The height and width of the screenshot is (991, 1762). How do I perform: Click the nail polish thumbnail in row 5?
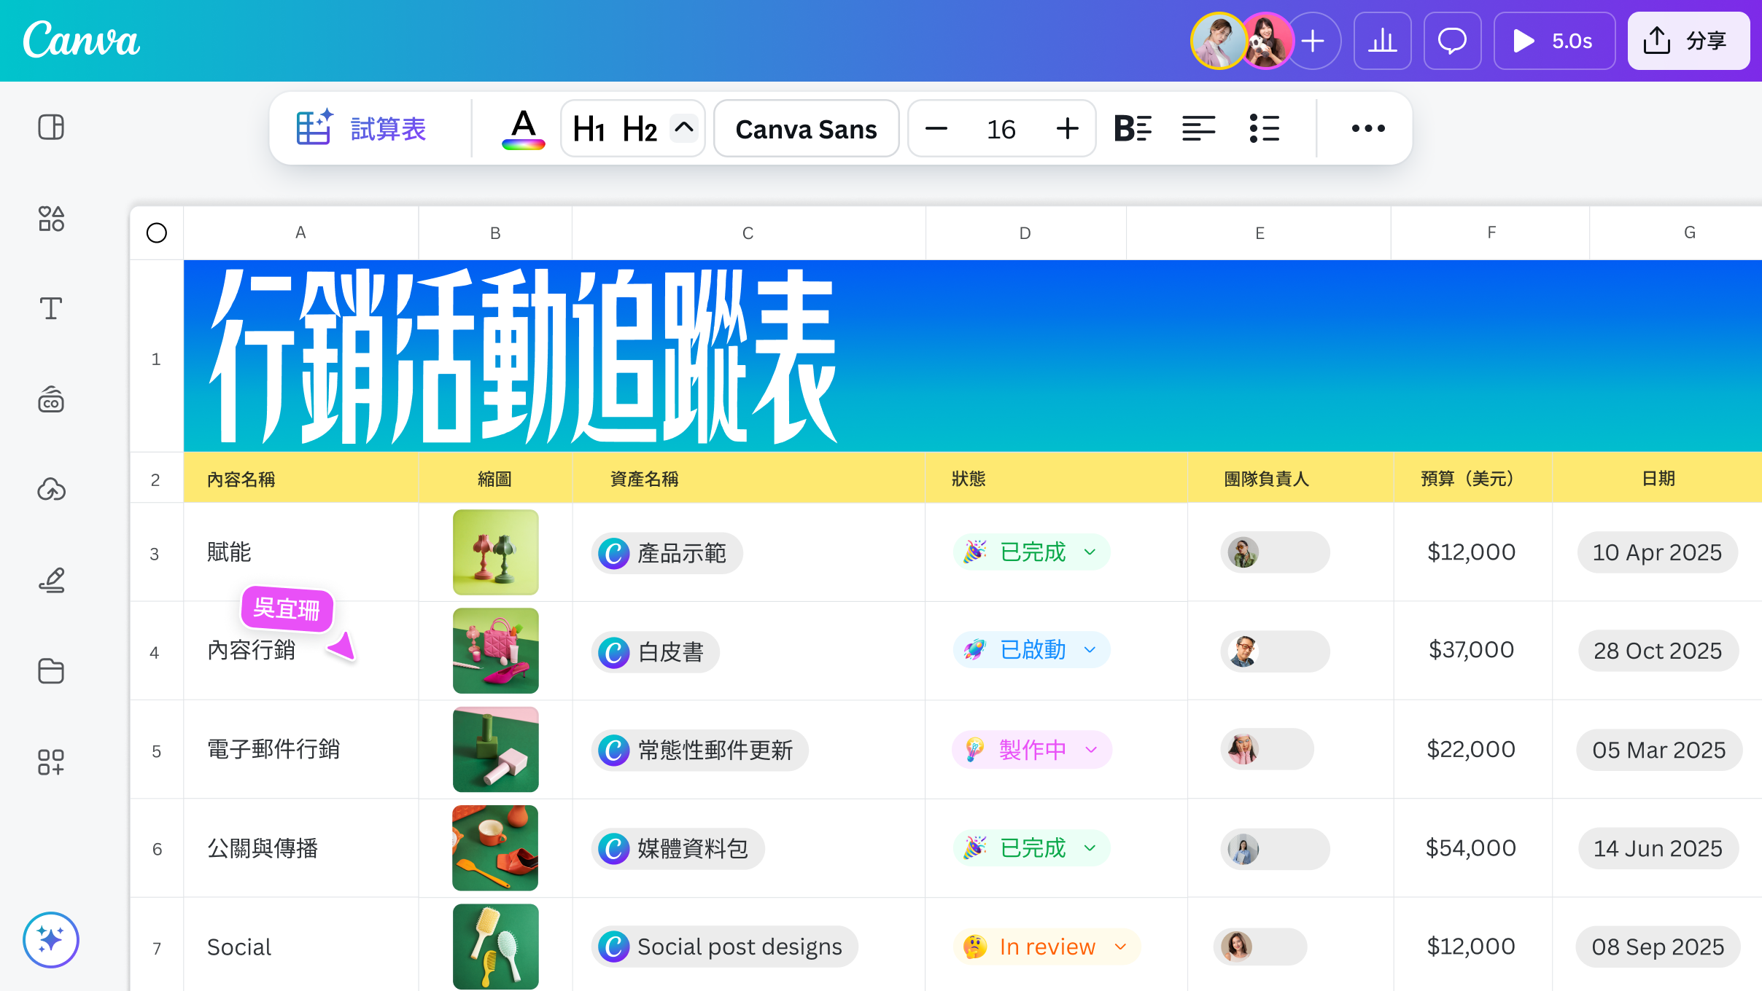(496, 749)
